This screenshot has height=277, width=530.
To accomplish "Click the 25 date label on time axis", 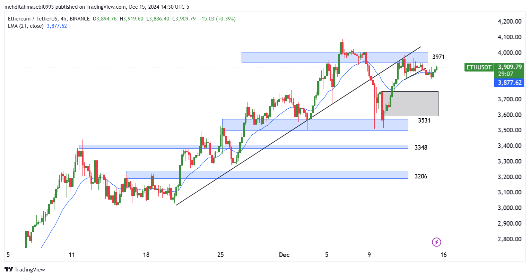I will (x=220, y=255).
